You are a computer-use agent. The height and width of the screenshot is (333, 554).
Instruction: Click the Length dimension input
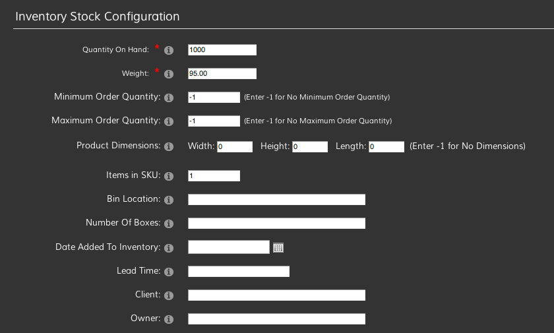(x=386, y=146)
